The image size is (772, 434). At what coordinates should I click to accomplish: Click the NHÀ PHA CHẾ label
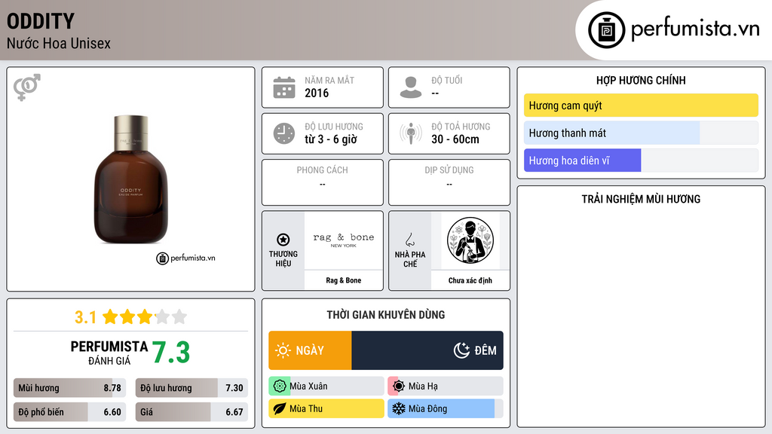pos(409,259)
